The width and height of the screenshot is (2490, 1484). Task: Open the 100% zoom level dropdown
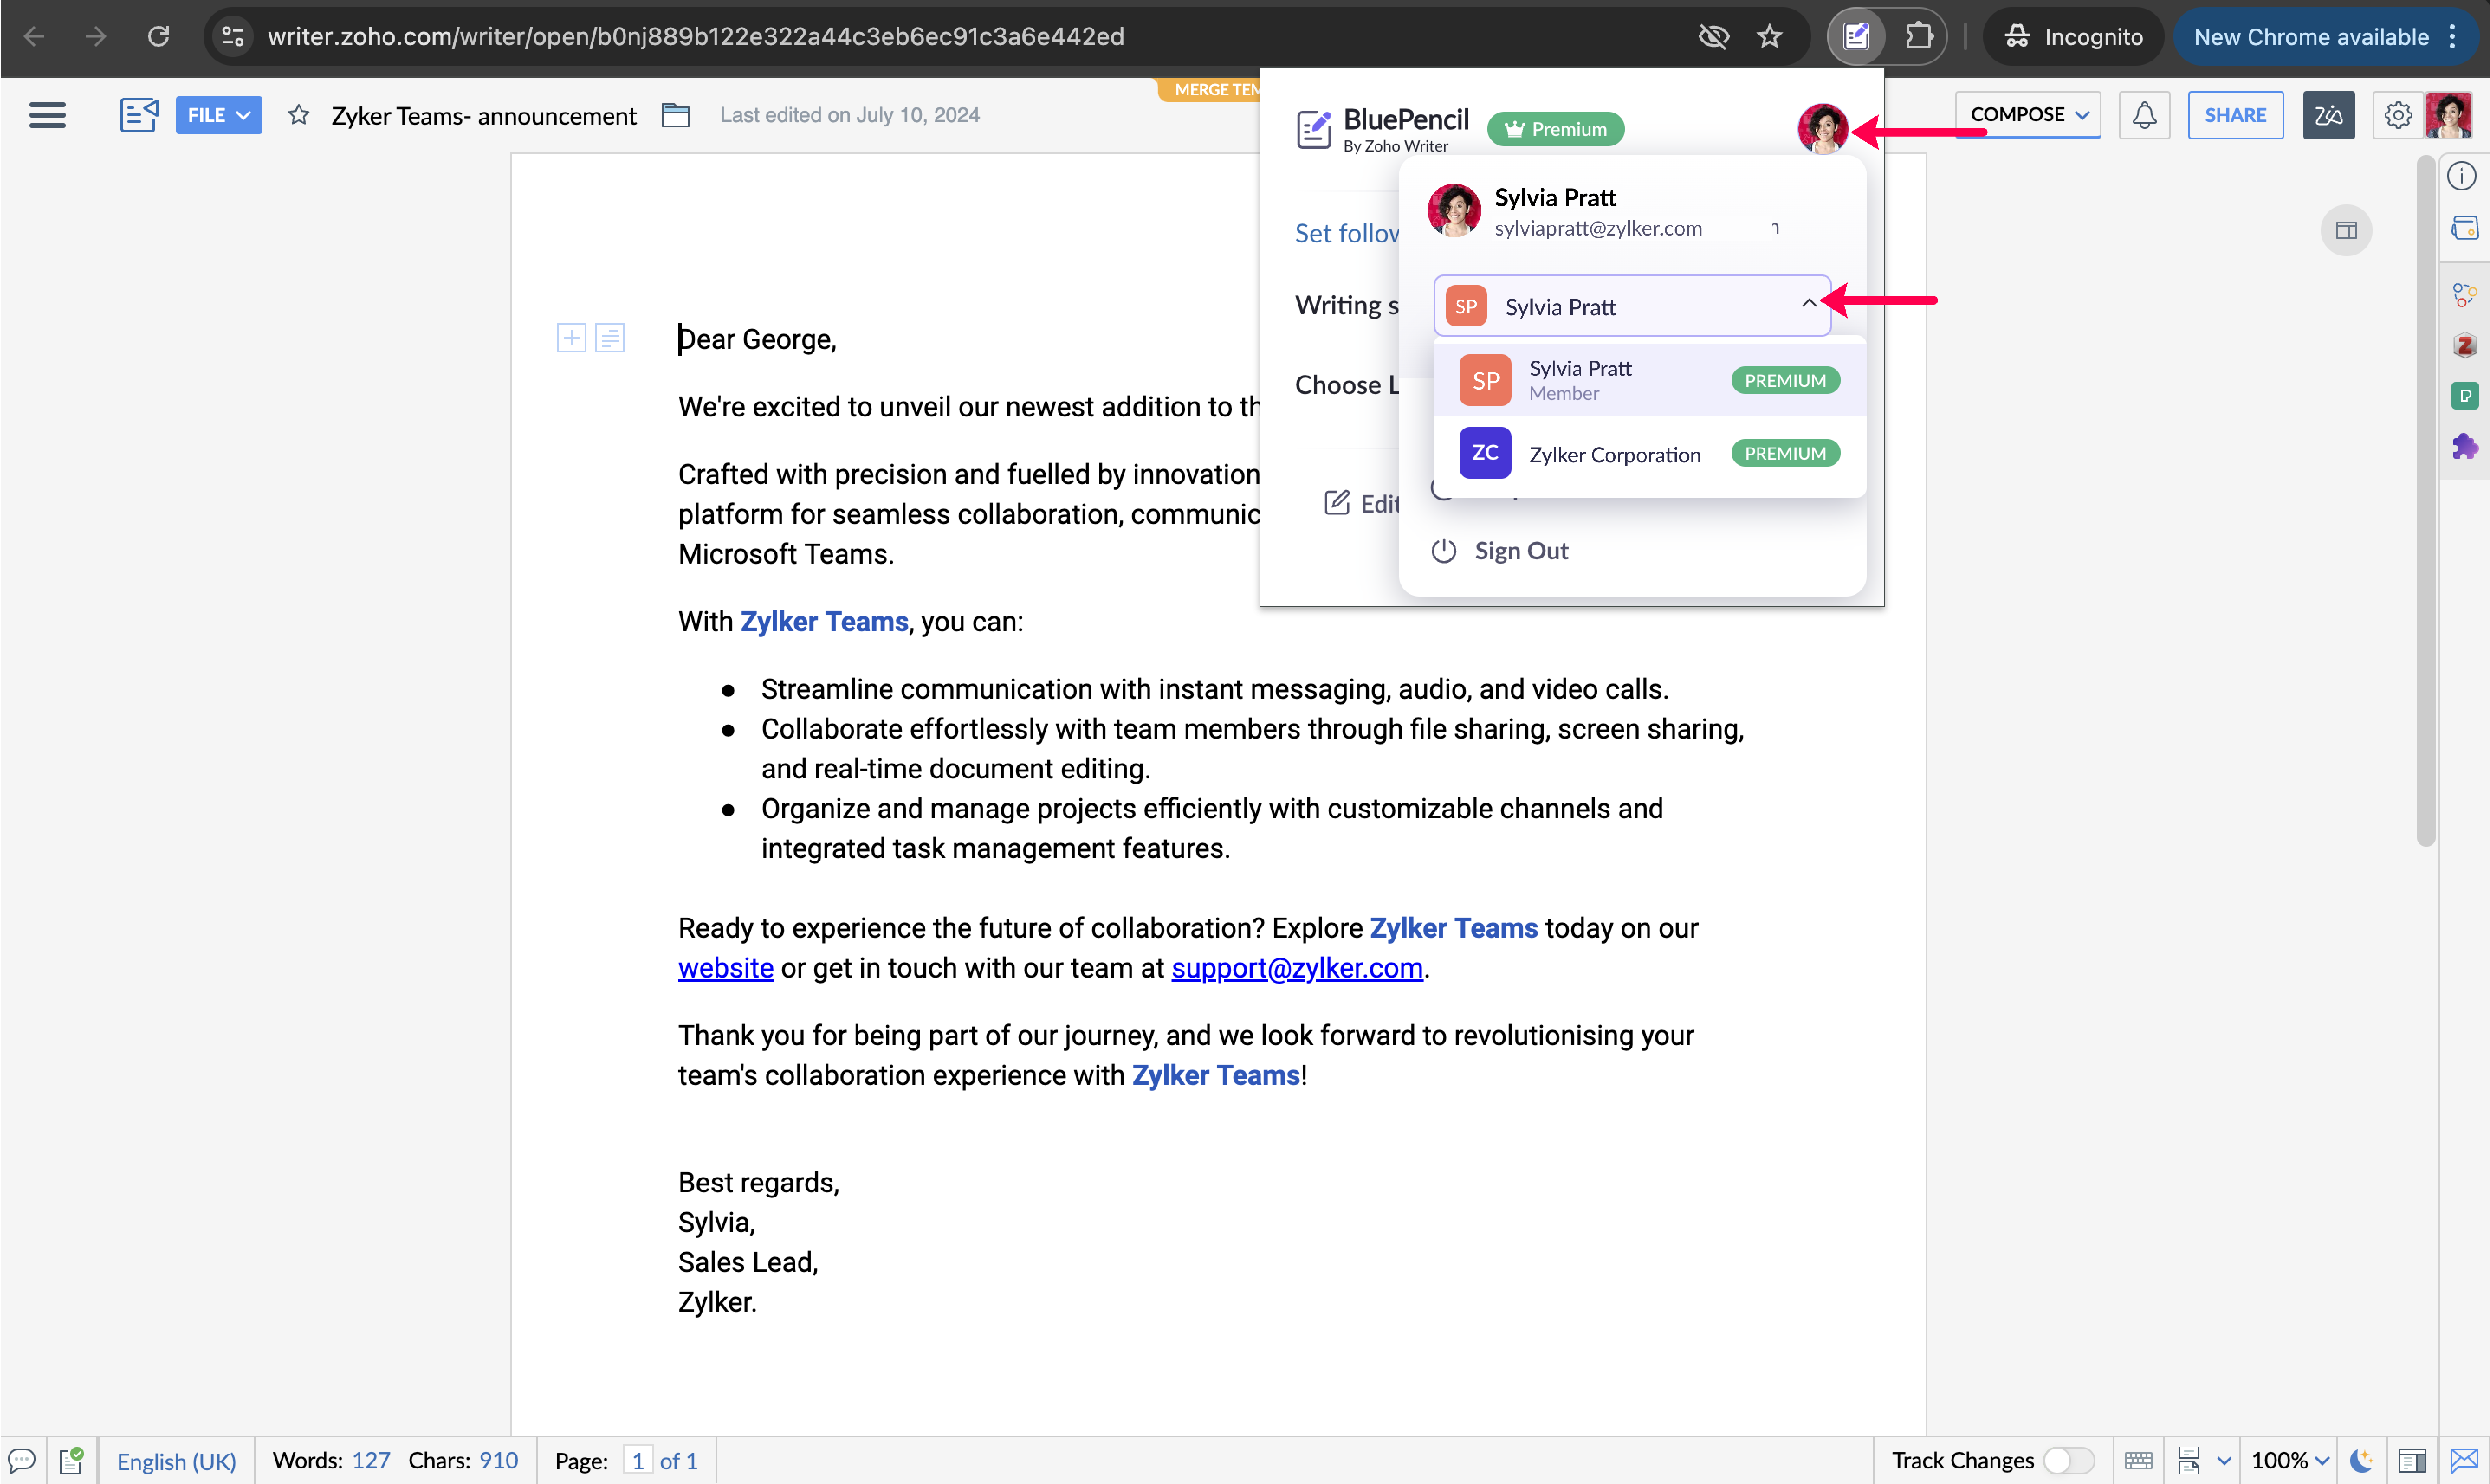click(2289, 1460)
